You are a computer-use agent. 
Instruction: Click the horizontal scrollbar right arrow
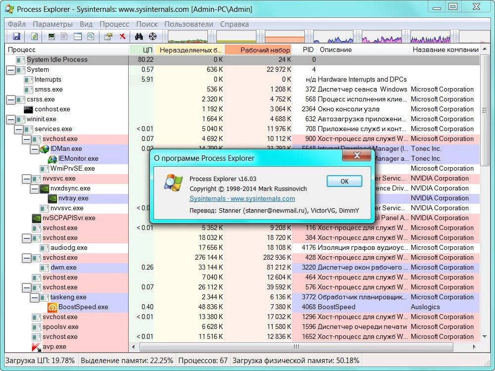[x=474, y=347]
